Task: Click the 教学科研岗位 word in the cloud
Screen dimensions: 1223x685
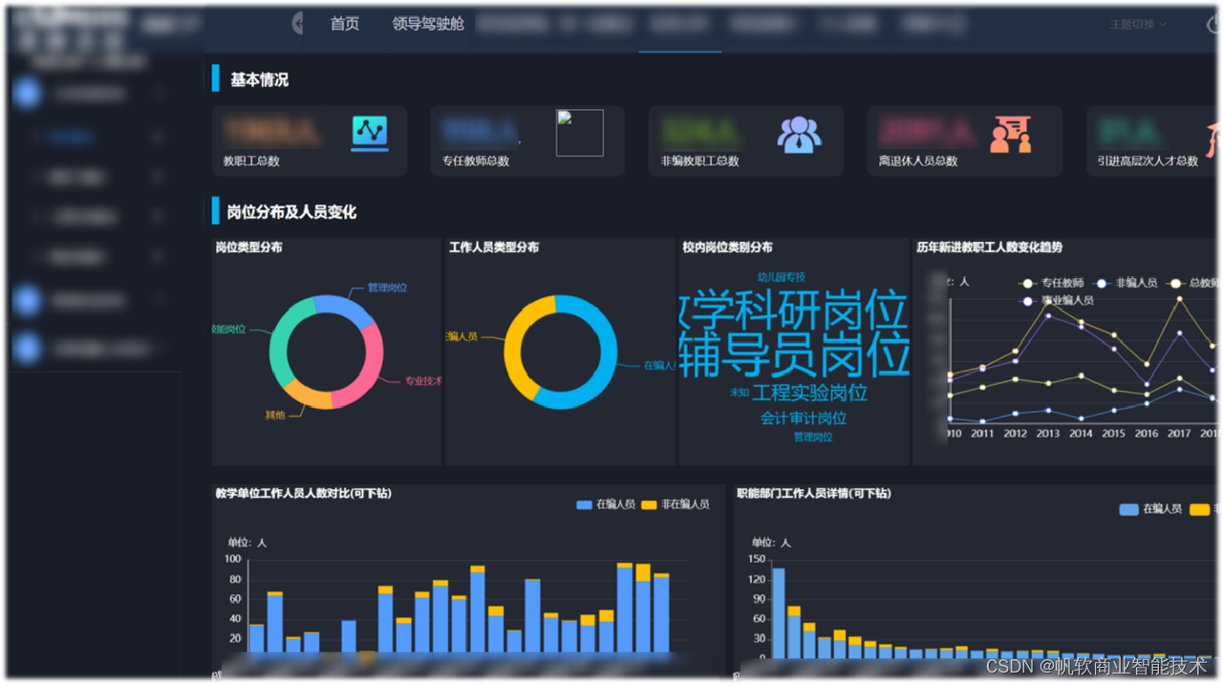Action: pyautogui.click(x=793, y=310)
